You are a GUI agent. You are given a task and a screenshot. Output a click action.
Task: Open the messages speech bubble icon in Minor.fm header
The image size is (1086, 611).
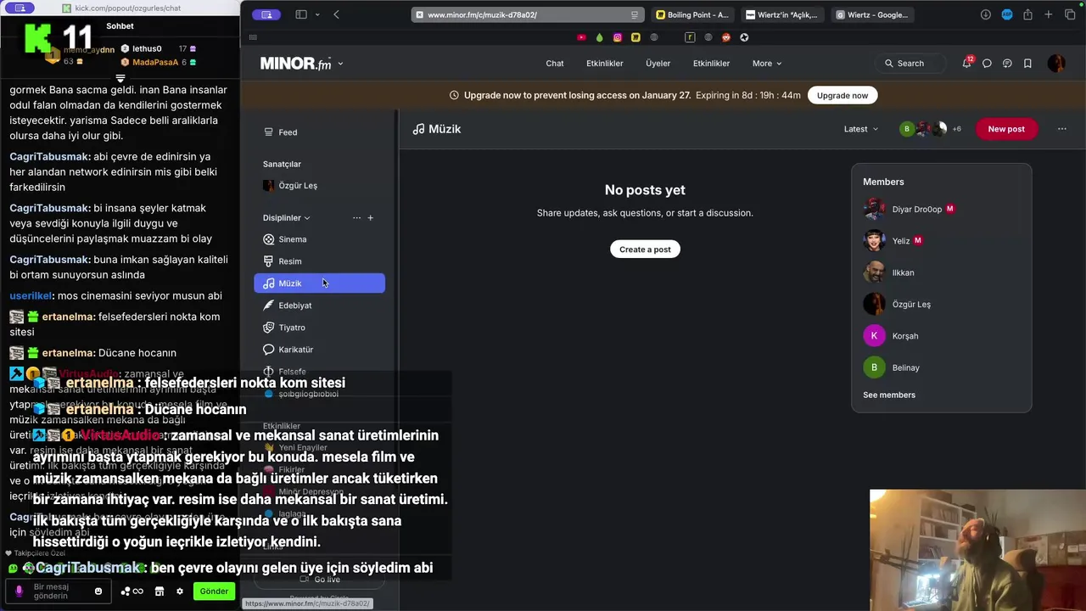[x=987, y=64]
